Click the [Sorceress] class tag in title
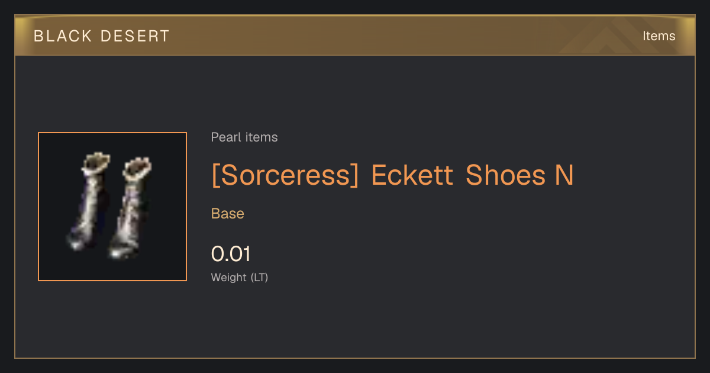The width and height of the screenshot is (710, 373). 285,175
